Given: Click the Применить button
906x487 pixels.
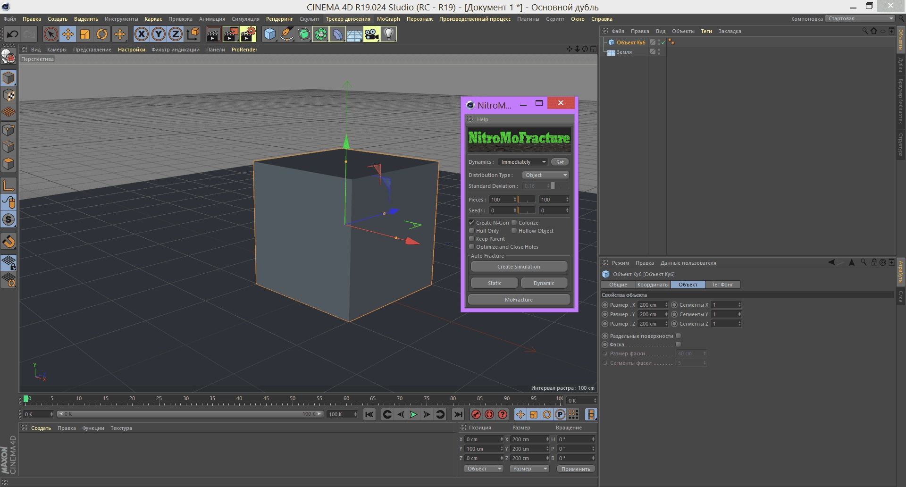Looking at the screenshot, I should pos(576,469).
